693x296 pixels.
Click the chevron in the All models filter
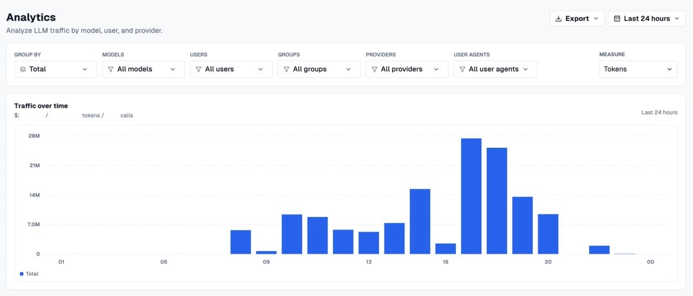point(173,69)
